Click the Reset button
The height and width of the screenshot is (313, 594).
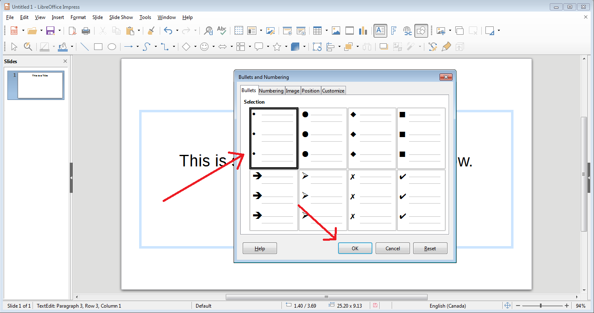pos(430,248)
